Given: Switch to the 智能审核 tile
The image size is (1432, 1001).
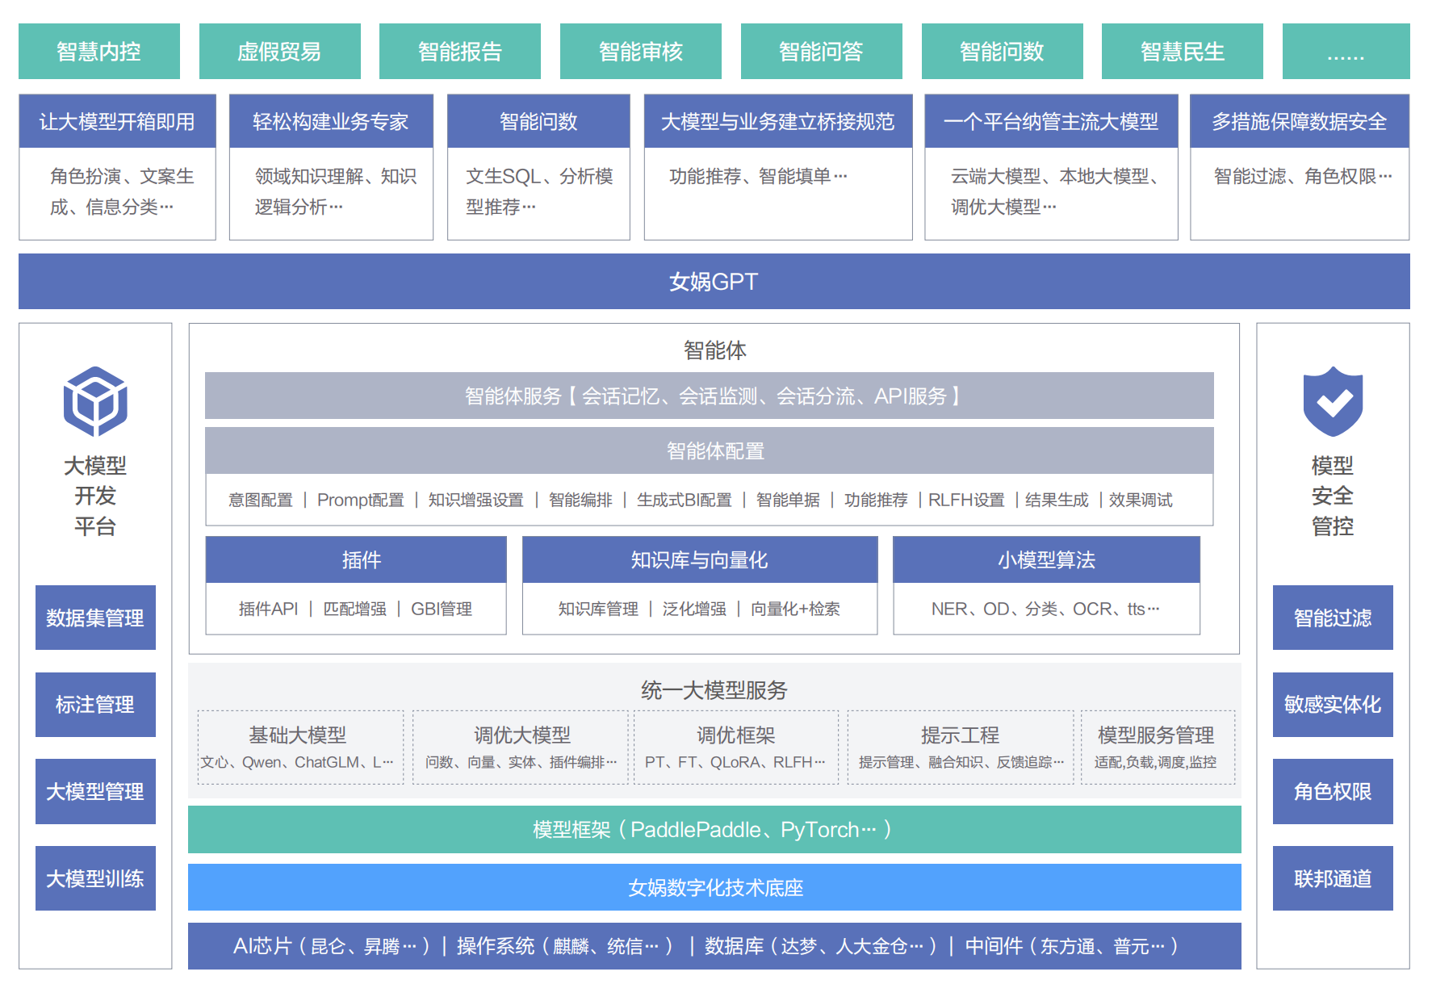Looking at the screenshot, I should [x=641, y=52].
